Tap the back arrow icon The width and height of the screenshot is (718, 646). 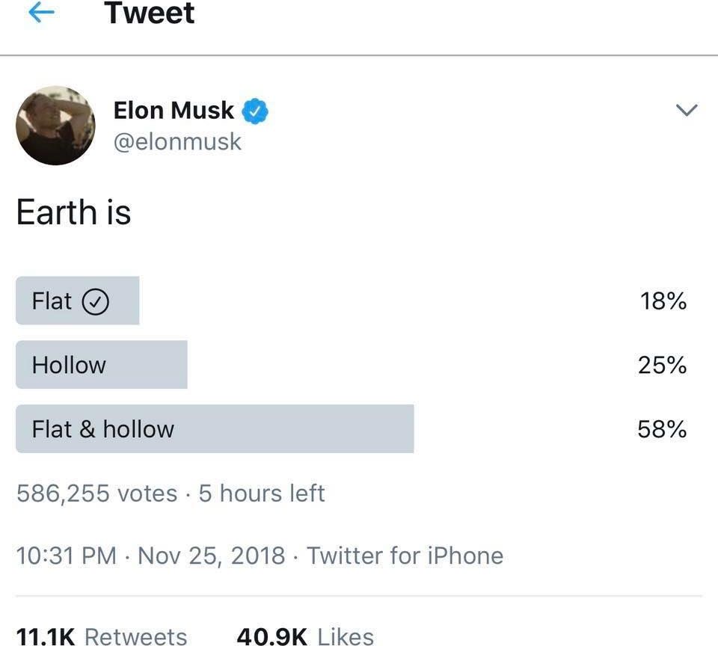tap(42, 13)
